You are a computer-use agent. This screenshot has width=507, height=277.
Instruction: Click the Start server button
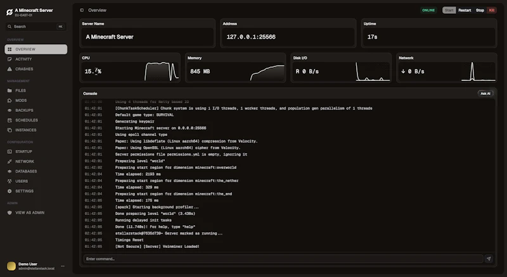point(449,10)
